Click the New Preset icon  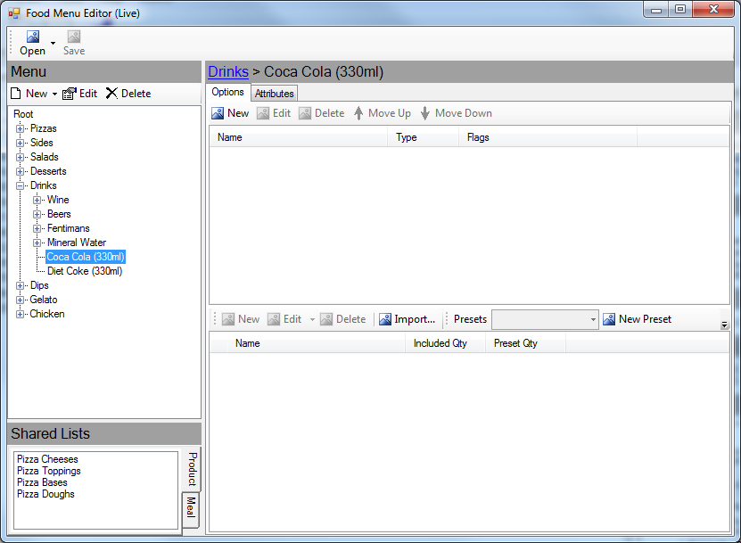tap(609, 319)
